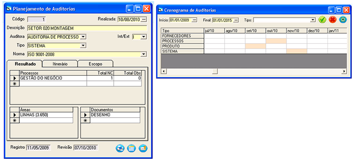Click the Processos column header

point(53,73)
